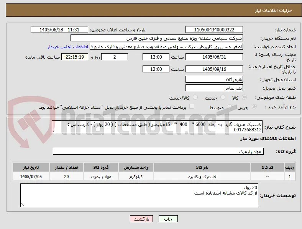Click the response deadline date 1405/06/31
Viewport: 302px width, 229px height.
pos(214,57)
